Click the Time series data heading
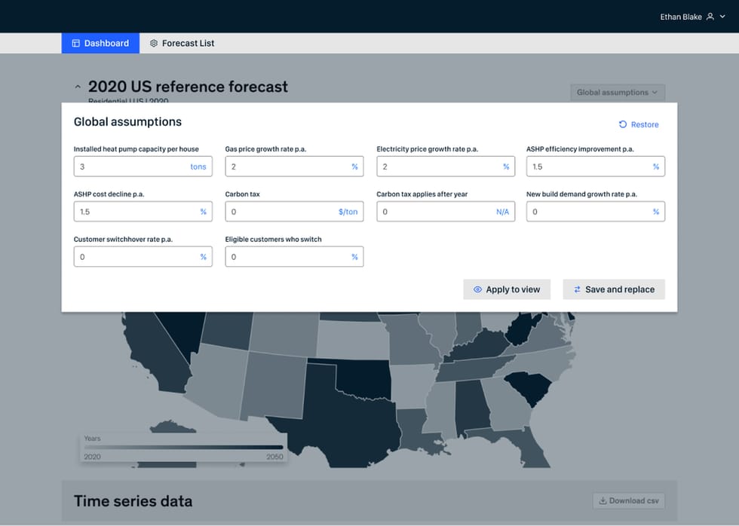 [133, 501]
